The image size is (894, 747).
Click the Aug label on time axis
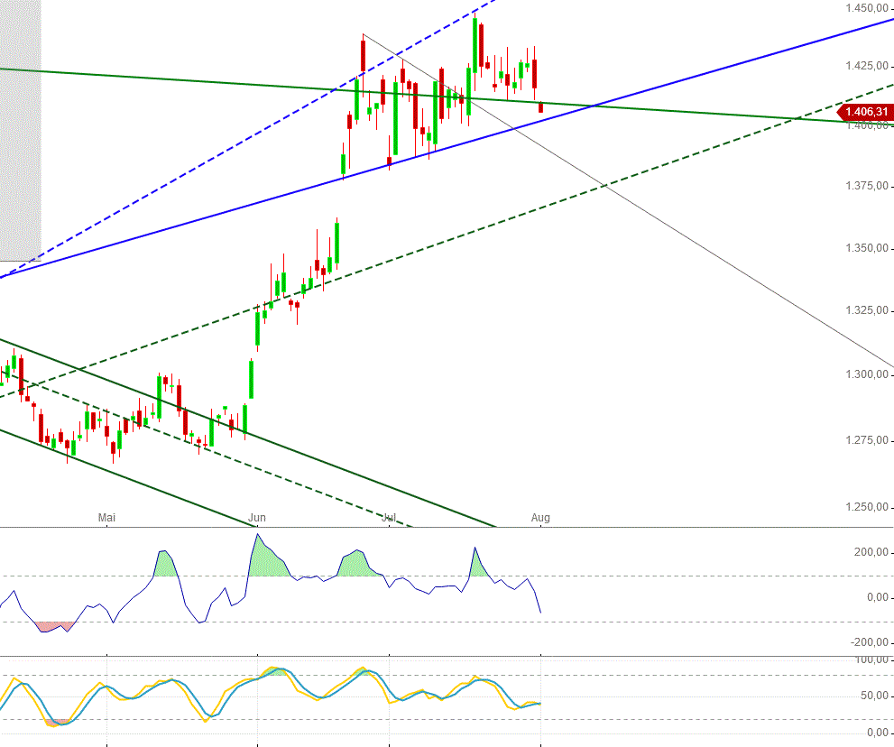coord(540,517)
